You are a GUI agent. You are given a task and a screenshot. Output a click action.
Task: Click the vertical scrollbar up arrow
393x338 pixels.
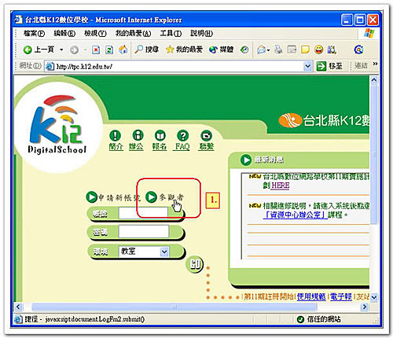pyautogui.click(x=374, y=79)
